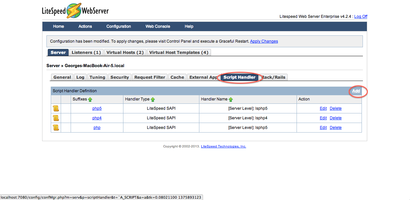Switch to the Virtual Hosts (2) tab

tap(125, 53)
